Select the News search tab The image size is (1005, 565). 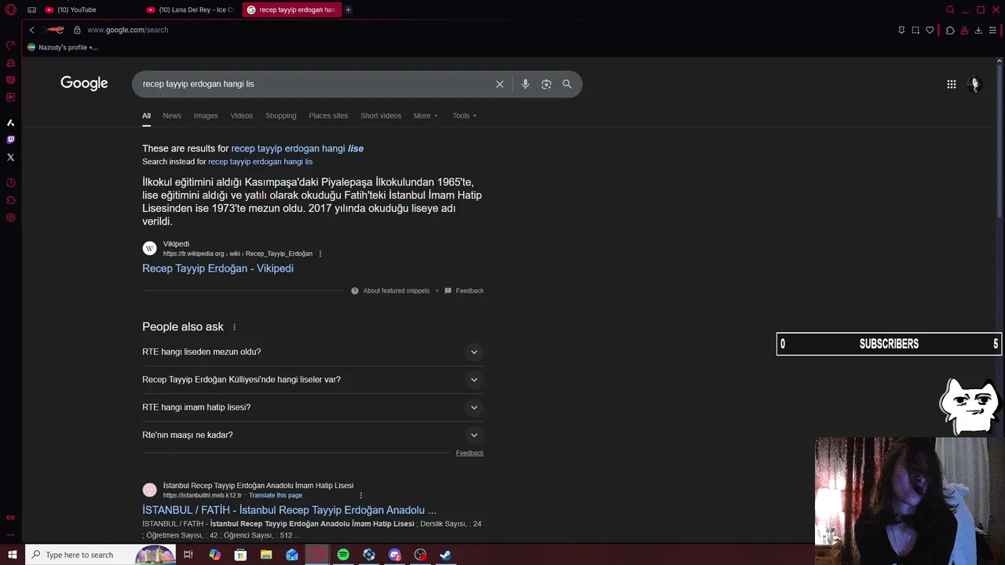coord(172,115)
